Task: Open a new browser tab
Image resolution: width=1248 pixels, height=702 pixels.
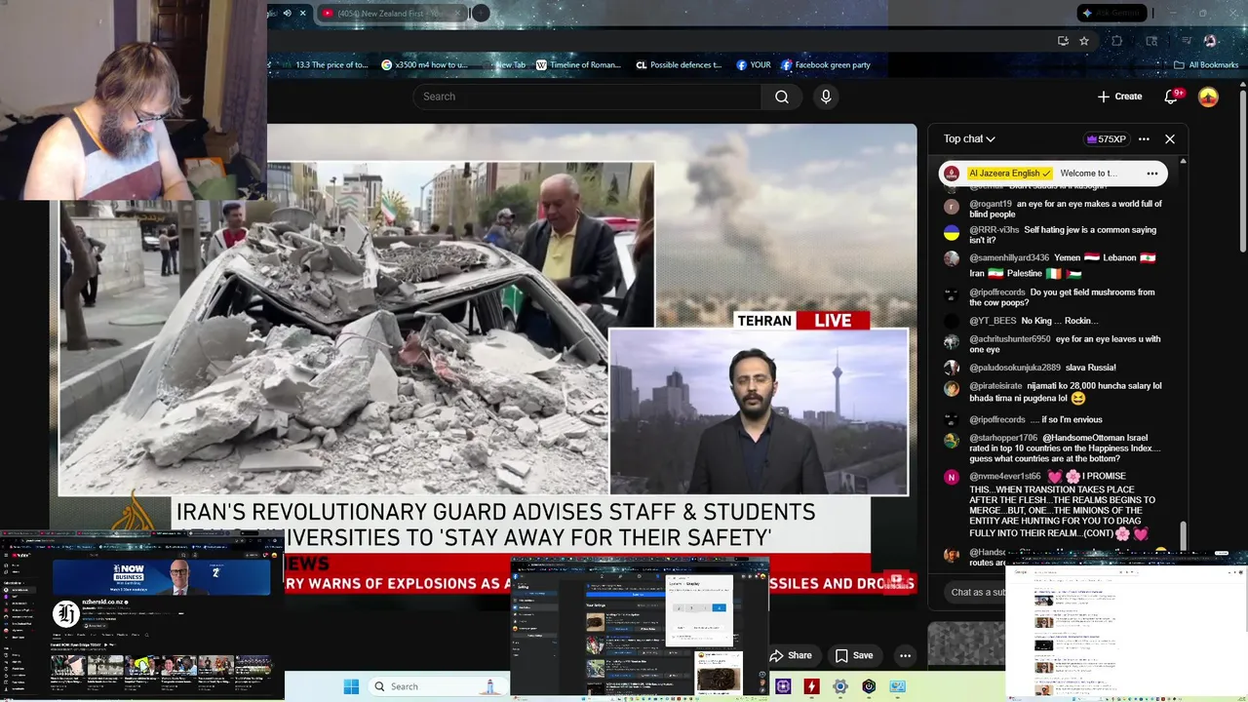Action: (x=480, y=13)
